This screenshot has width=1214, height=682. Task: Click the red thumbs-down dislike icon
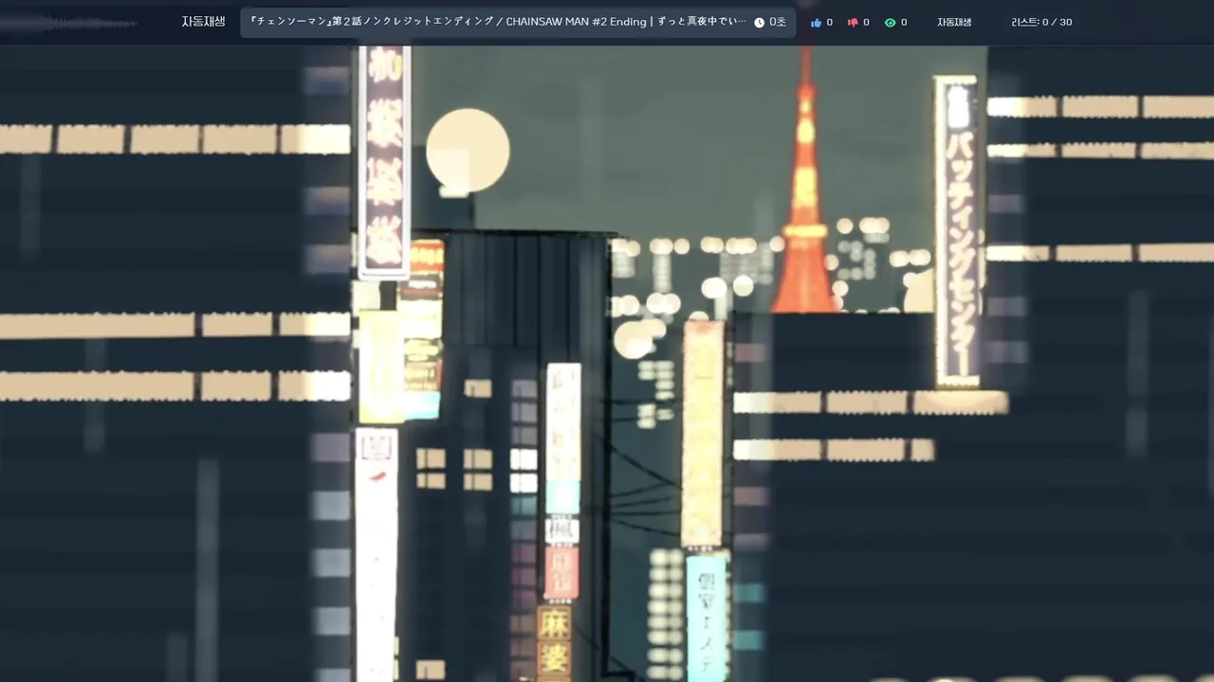853,23
